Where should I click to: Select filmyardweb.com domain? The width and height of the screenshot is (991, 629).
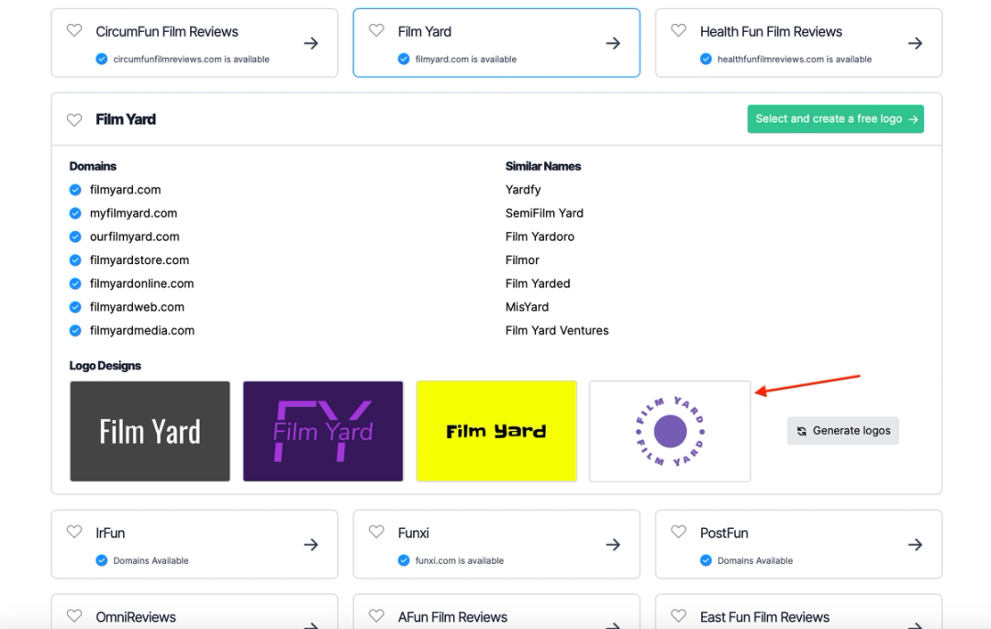[137, 307]
